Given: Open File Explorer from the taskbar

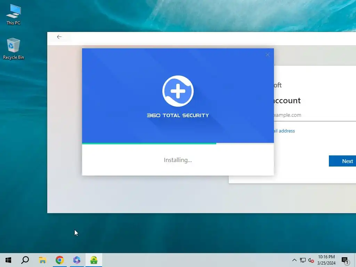Looking at the screenshot, I should point(42,260).
